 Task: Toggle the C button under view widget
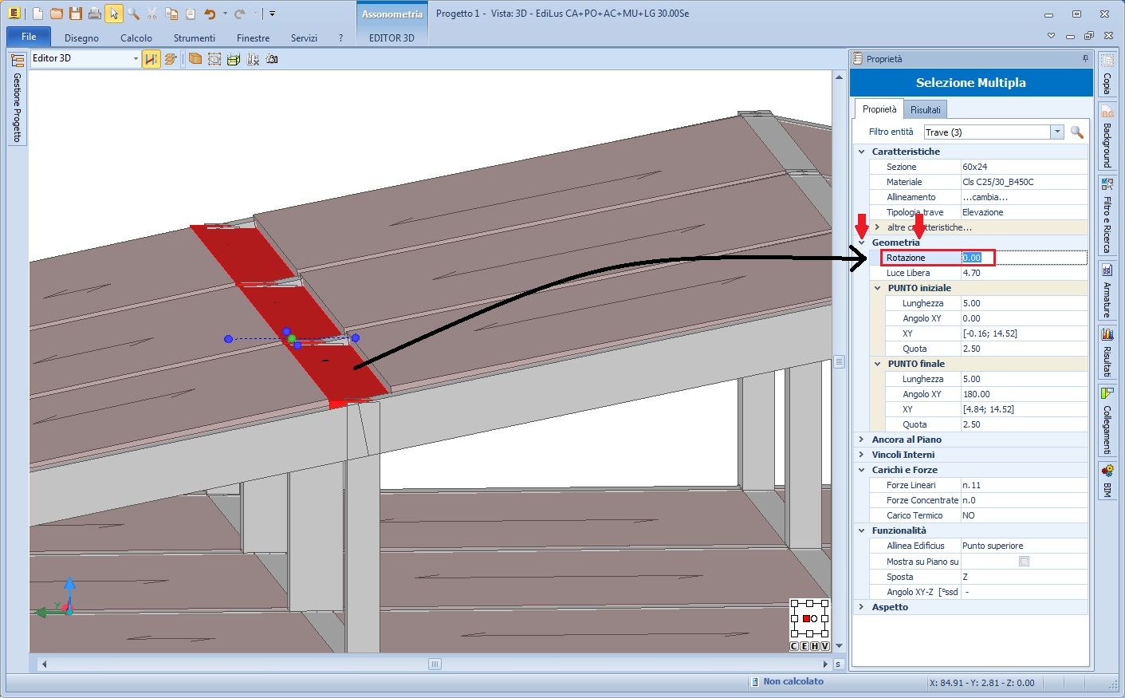click(794, 646)
